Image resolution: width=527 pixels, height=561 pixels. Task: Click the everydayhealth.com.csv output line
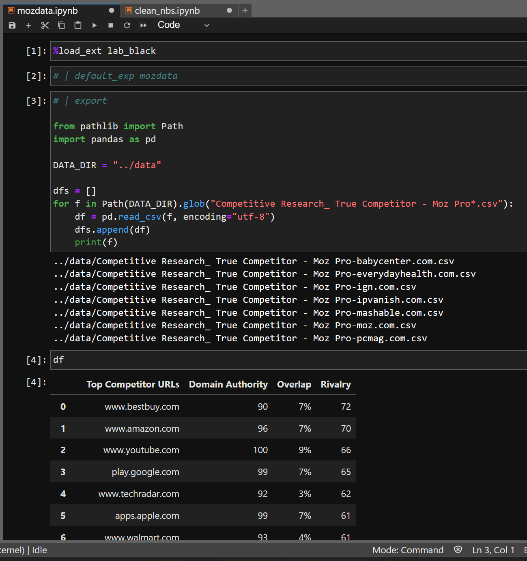265,274
